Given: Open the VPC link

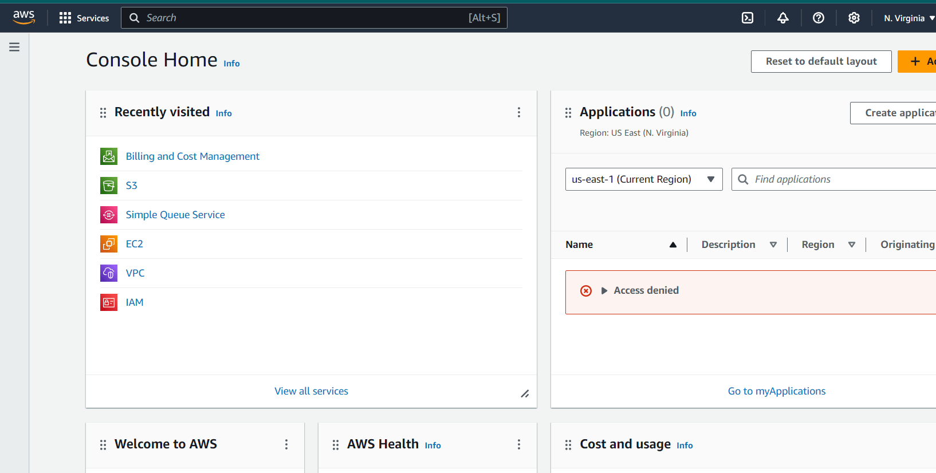Looking at the screenshot, I should pyautogui.click(x=135, y=273).
